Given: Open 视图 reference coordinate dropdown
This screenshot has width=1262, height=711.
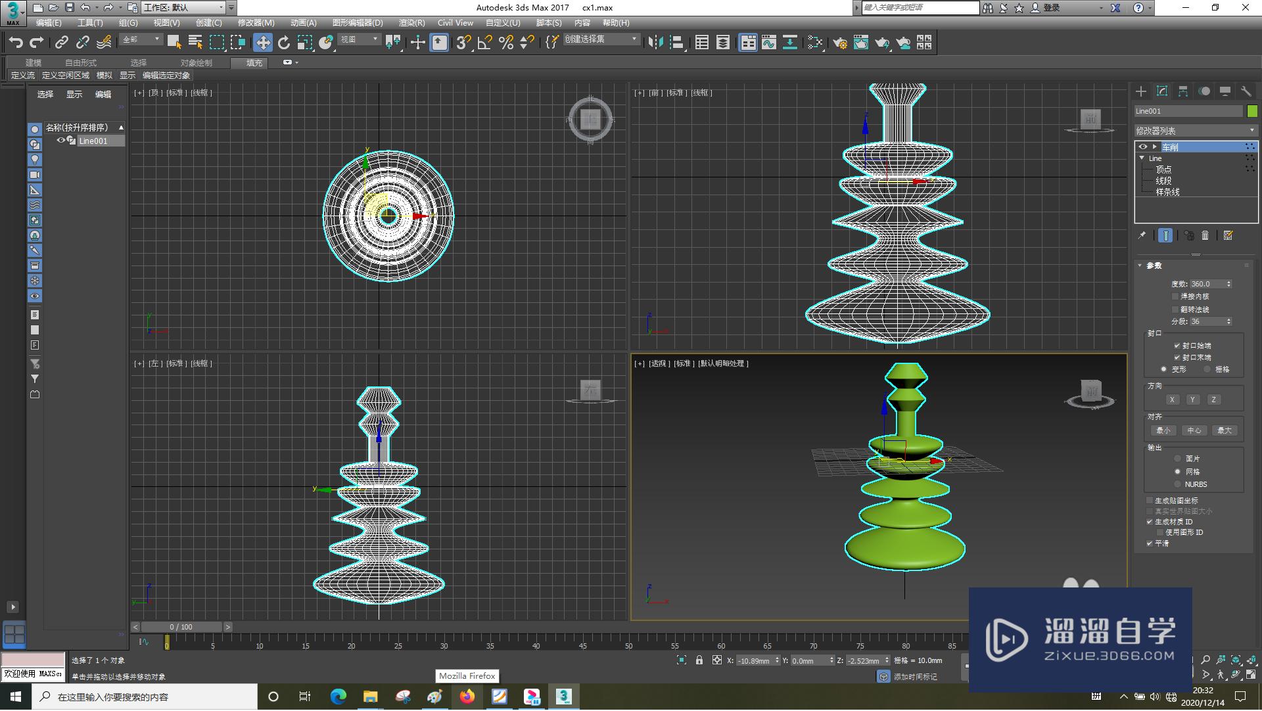Looking at the screenshot, I should pos(360,40).
